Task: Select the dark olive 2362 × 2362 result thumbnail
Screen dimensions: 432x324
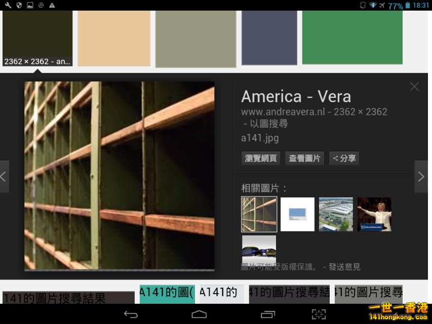Action: (x=37, y=38)
